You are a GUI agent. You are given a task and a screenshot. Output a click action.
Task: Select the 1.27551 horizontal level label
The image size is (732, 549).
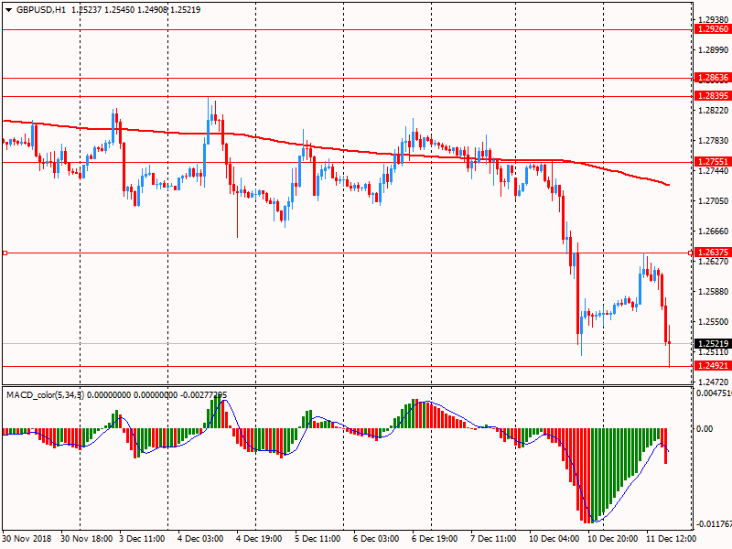click(712, 162)
